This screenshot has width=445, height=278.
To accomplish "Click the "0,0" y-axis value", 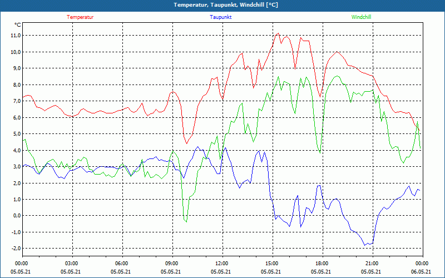I will pos(17,216).
